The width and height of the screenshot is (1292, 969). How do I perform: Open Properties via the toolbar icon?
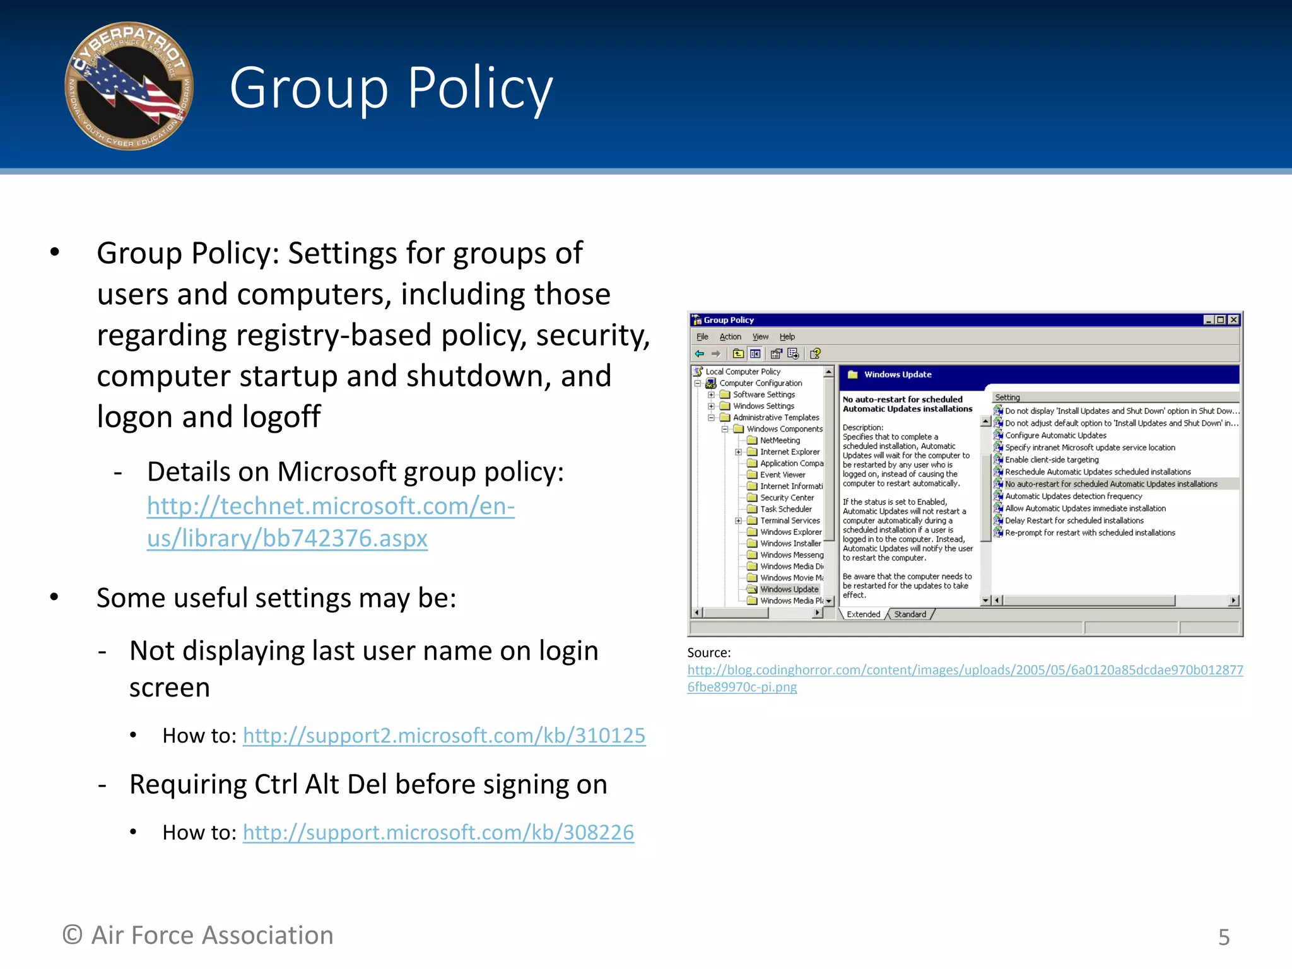point(777,354)
